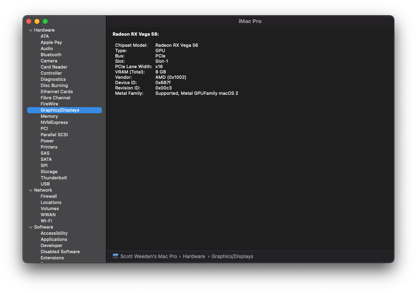Click Hardware in the path bar
The height and width of the screenshot is (293, 417).
[194, 256]
